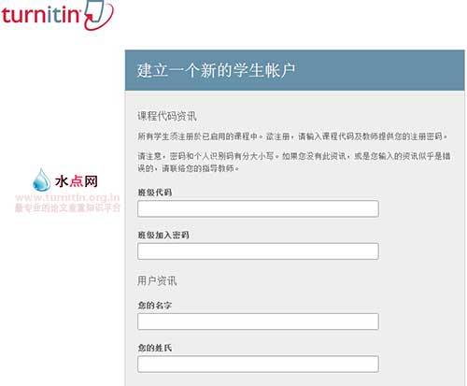Click the turnitin wordmark text

coord(41,15)
